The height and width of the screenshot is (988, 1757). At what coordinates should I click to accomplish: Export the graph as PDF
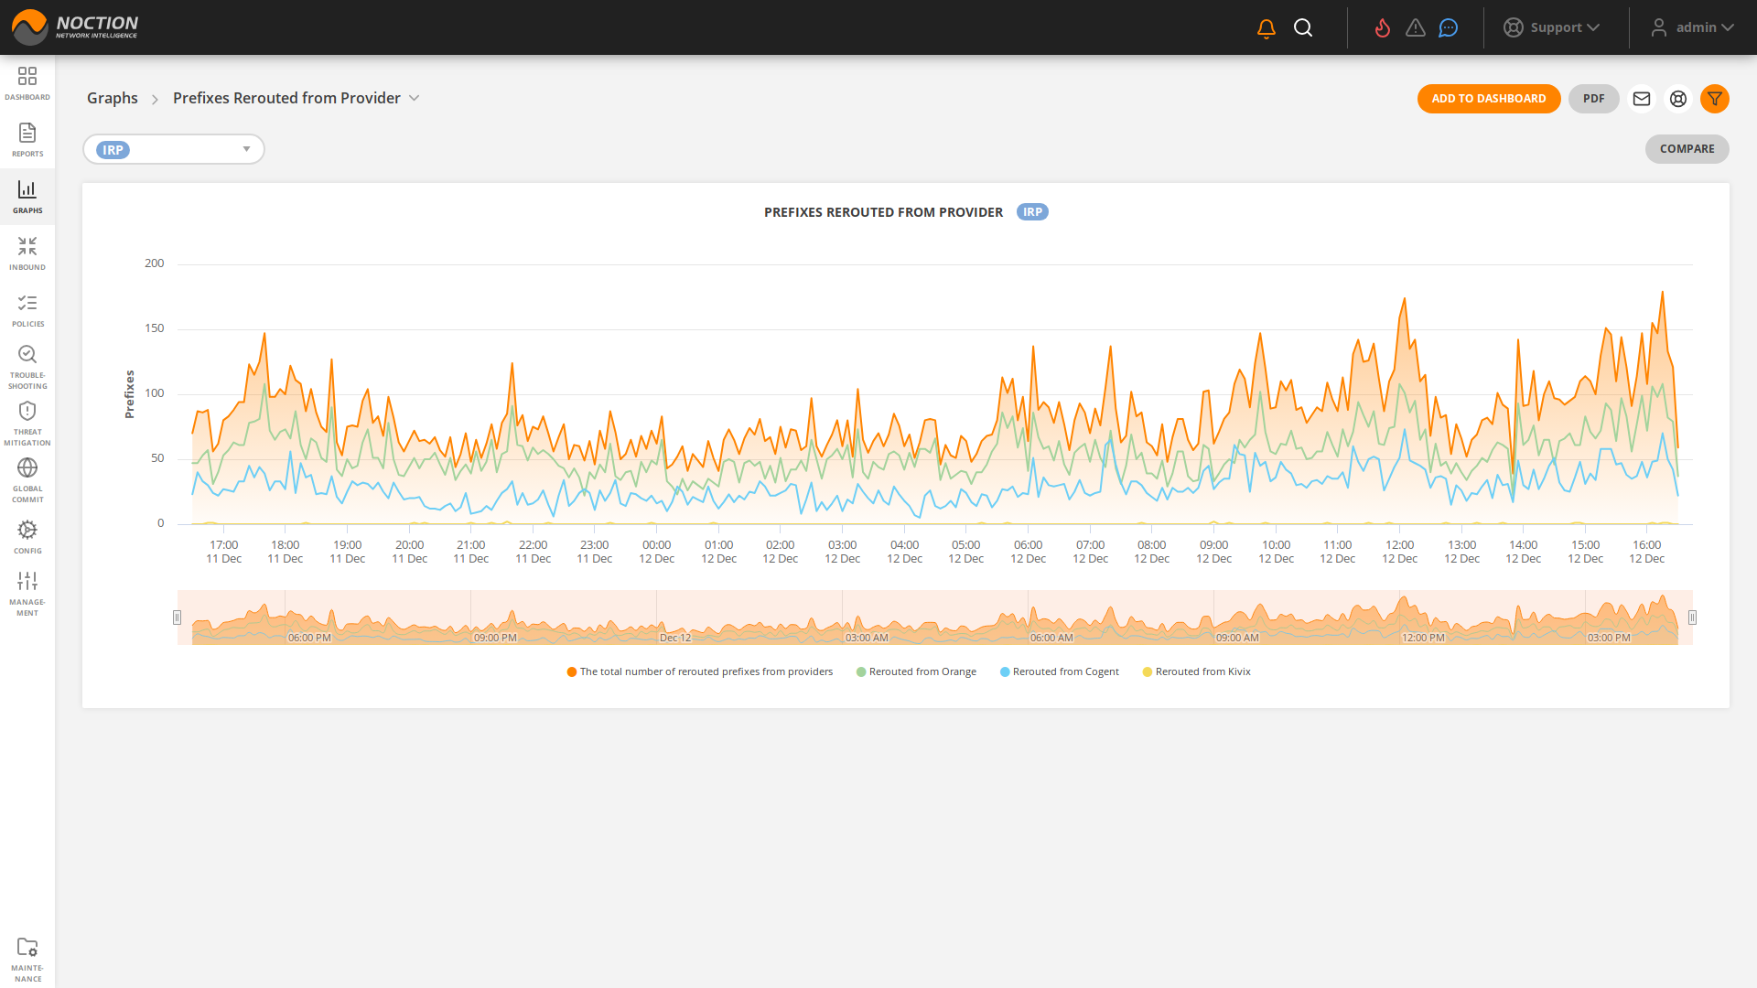pos(1593,99)
